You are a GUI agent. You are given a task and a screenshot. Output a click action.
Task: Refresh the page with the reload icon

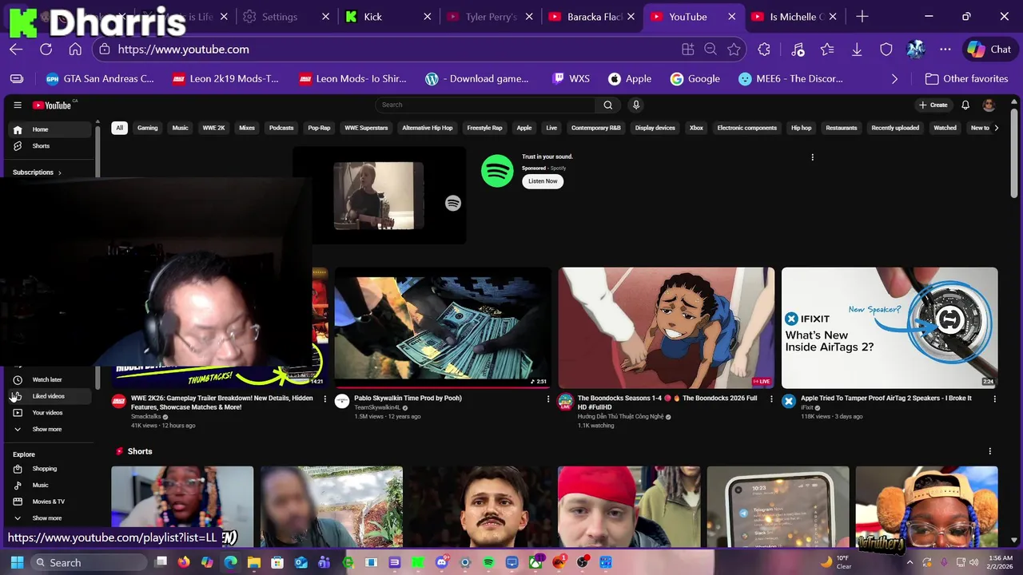tap(46, 49)
